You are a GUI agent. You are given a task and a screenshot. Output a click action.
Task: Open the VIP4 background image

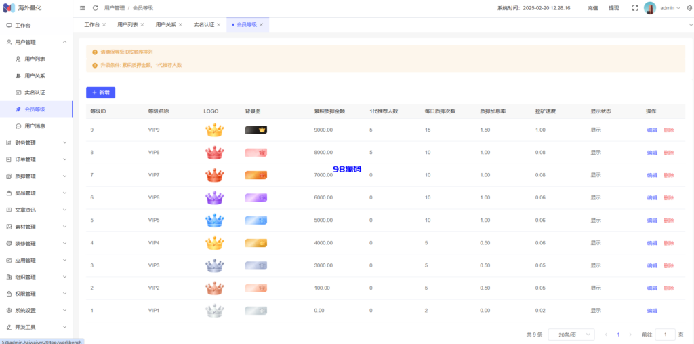click(x=256, y=243)
